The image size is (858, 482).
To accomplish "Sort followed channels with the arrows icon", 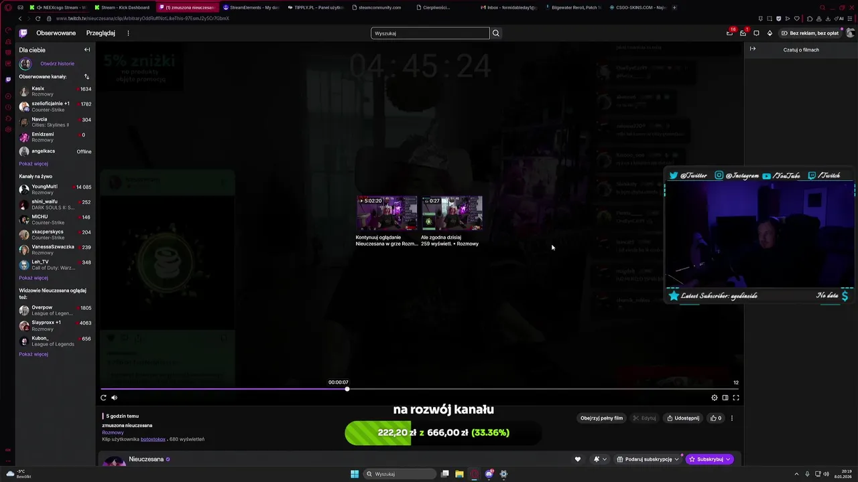I will [x=86, y=76].
